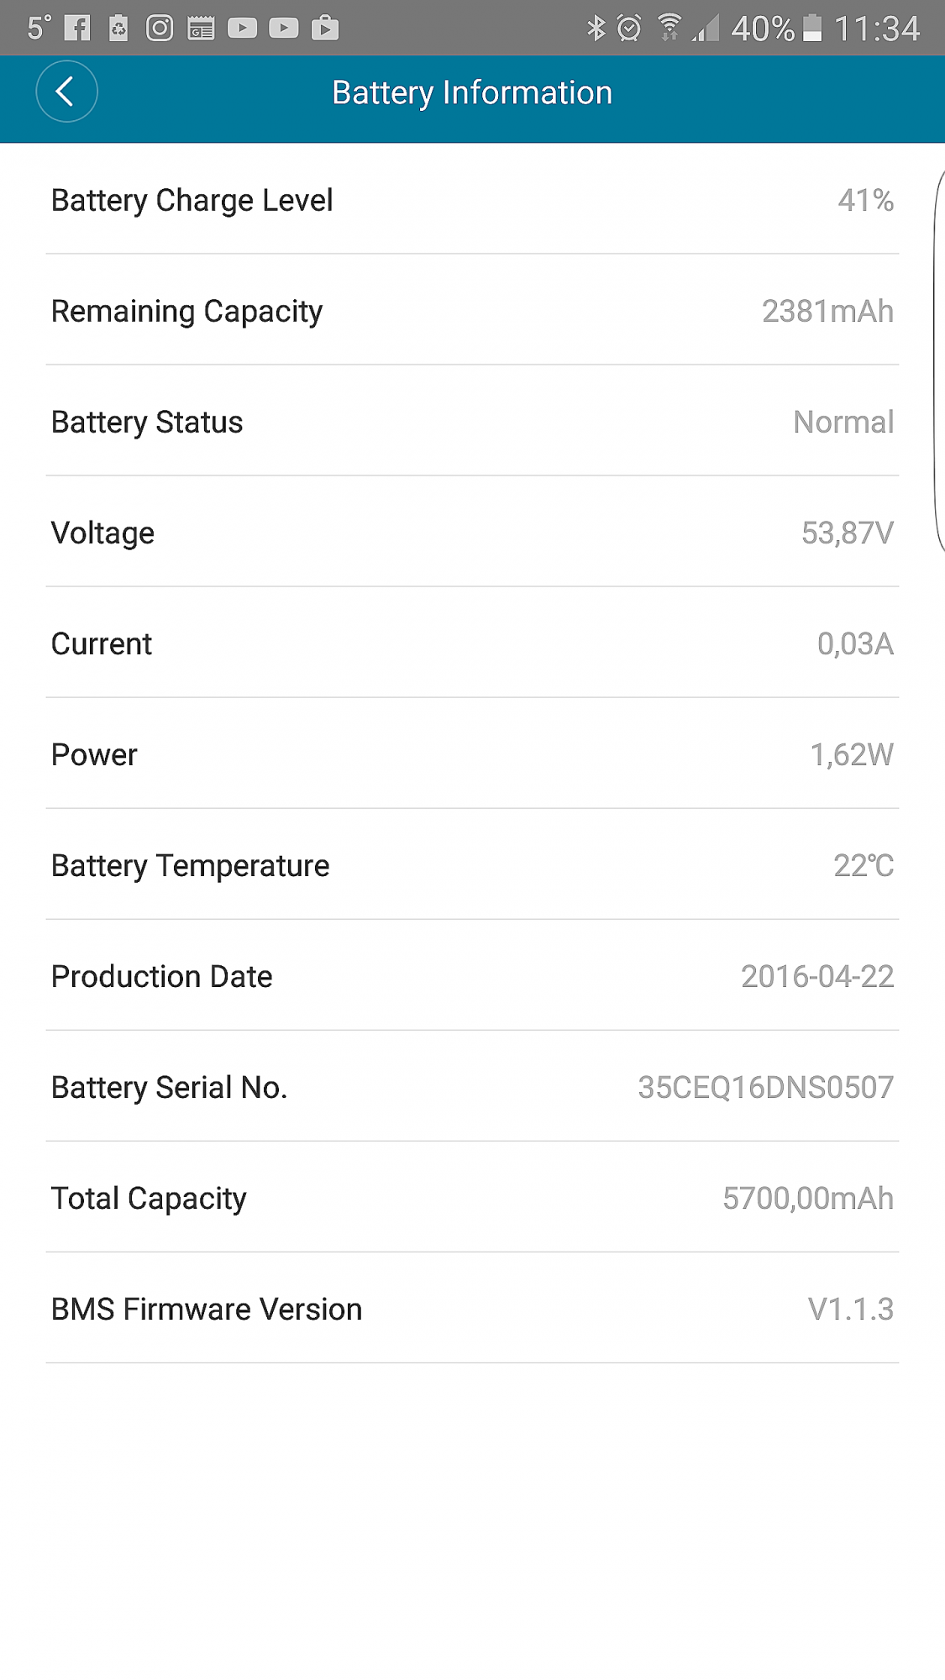Tap the Facebook notification icon

pyautogui.click(x=77, y=29)
